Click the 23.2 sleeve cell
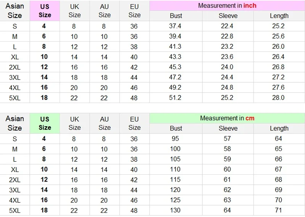Screen dimensions: 305x217 click(x=227, y=47)
